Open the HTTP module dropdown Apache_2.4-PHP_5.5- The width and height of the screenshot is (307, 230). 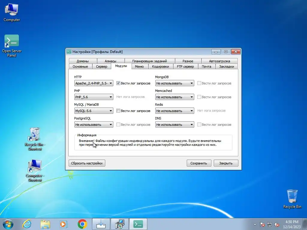pyautogui.click(x=94, y=83)
